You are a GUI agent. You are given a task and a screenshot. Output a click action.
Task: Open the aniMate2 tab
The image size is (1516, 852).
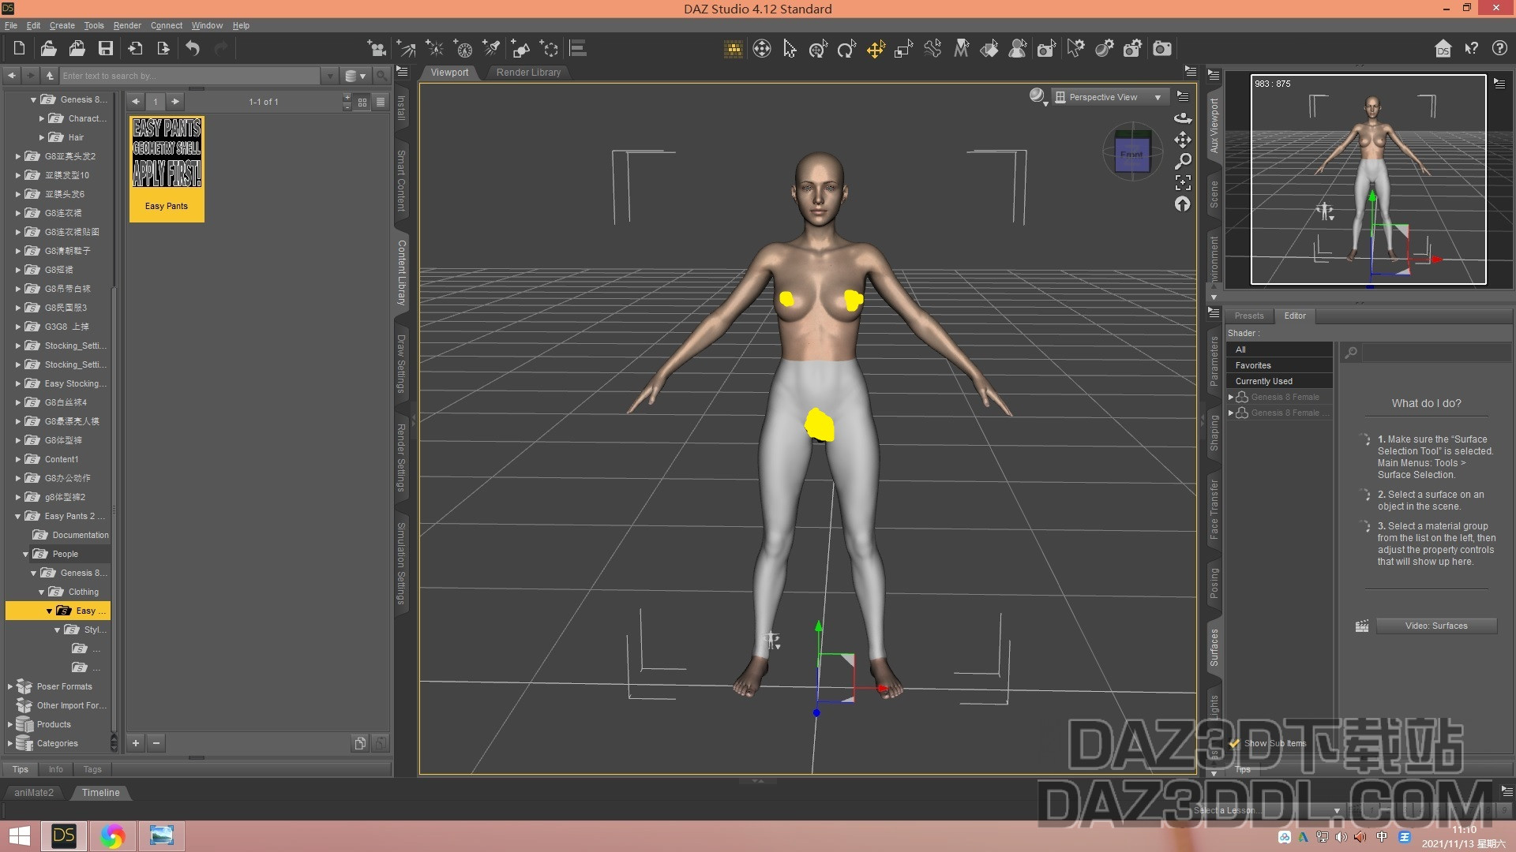[34, 793]
